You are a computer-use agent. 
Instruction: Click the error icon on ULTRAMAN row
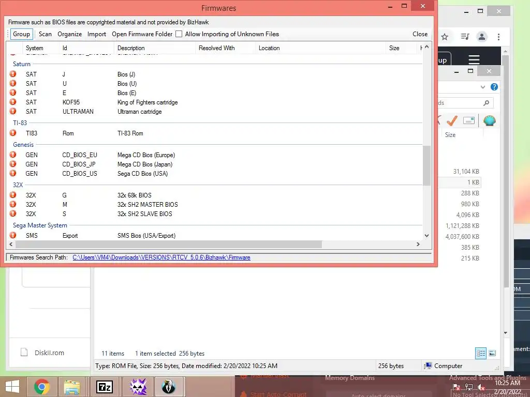(13, 111)
